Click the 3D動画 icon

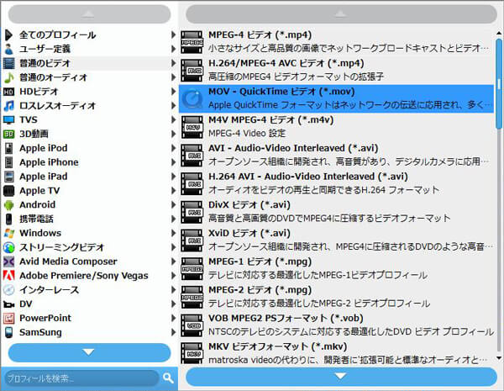[8, 134]
